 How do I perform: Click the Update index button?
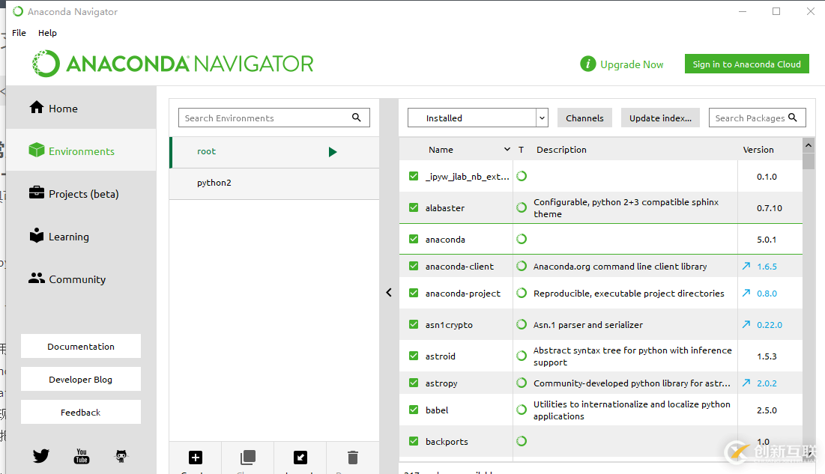tap(660, 118)
